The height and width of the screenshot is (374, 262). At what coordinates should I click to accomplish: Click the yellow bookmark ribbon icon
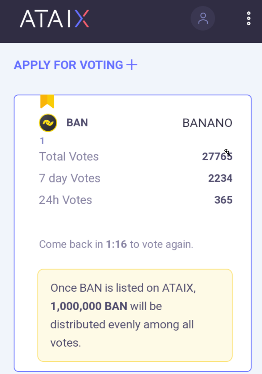(x=47, y=102)
